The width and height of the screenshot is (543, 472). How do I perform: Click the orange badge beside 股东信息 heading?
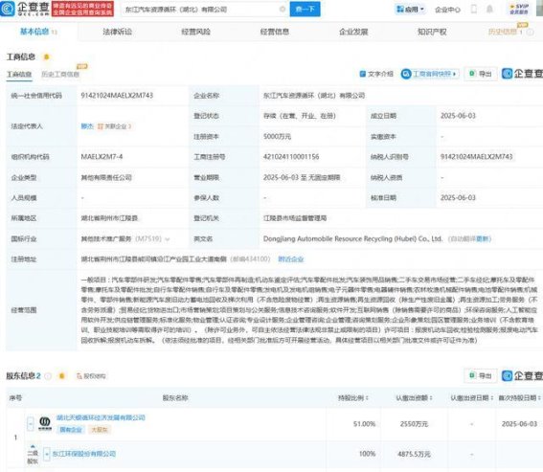pyautogui.click(x=61, y=375)
